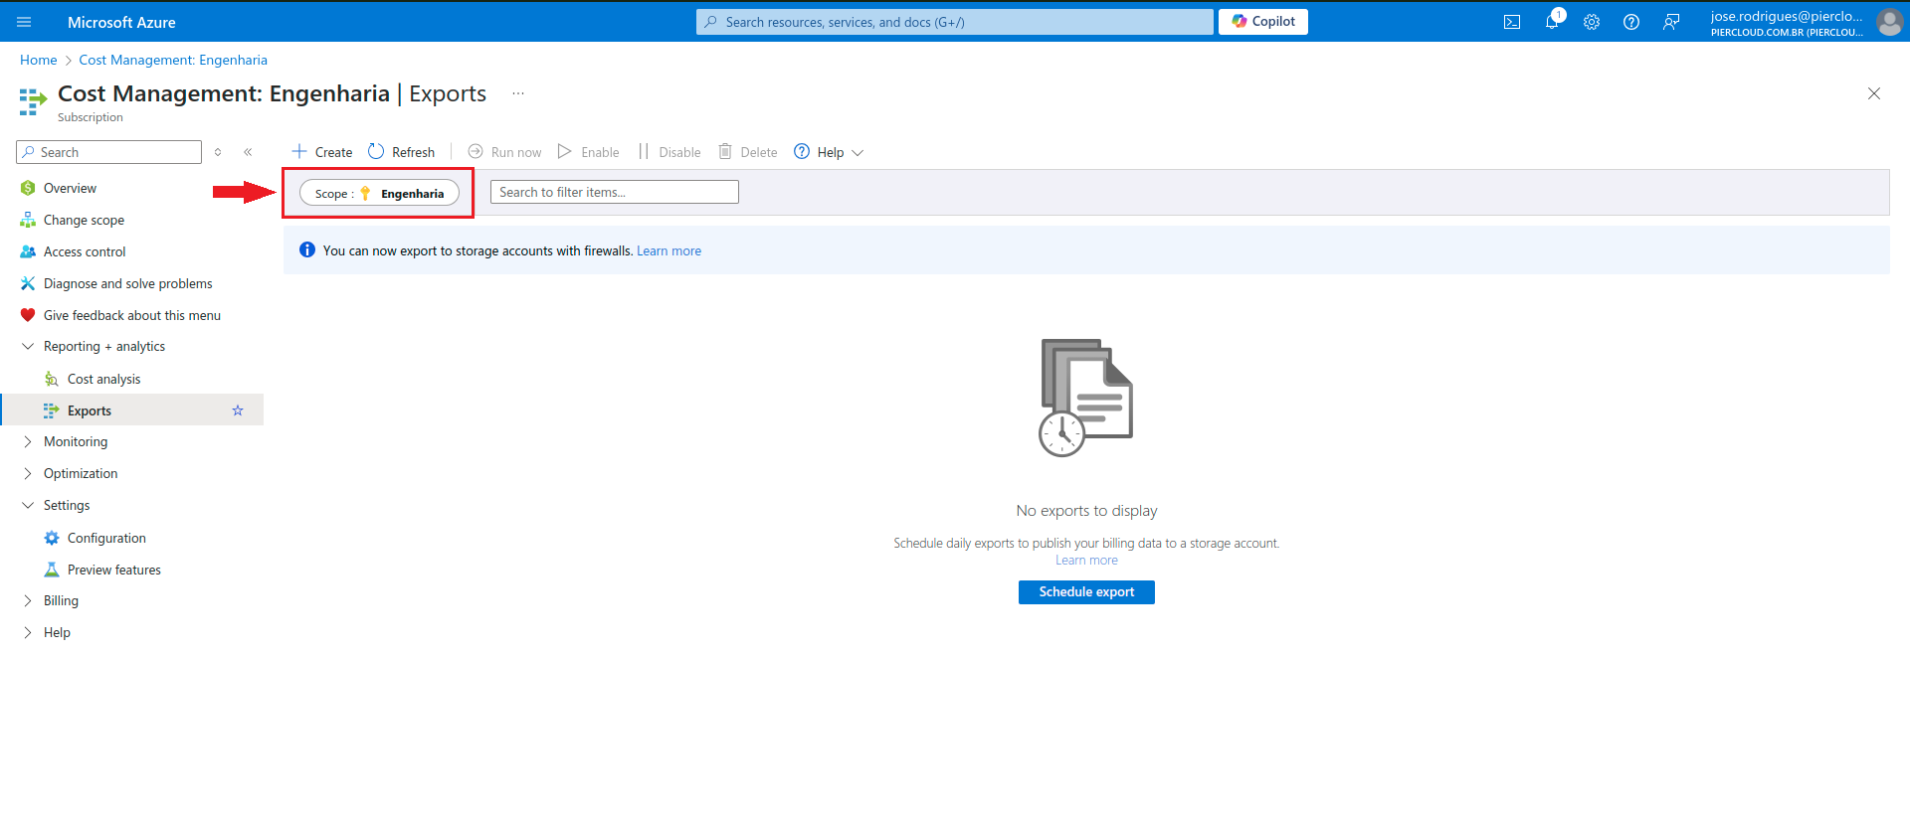Click Create in the toolbar

point(322,152)
